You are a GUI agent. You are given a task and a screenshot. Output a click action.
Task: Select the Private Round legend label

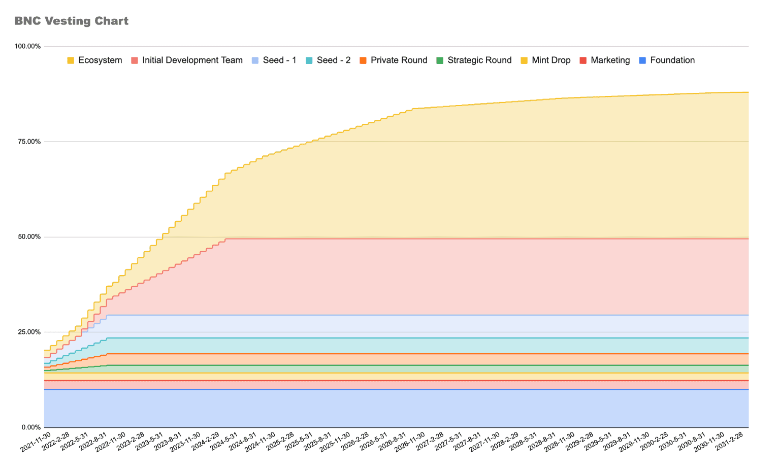point(399,60)
